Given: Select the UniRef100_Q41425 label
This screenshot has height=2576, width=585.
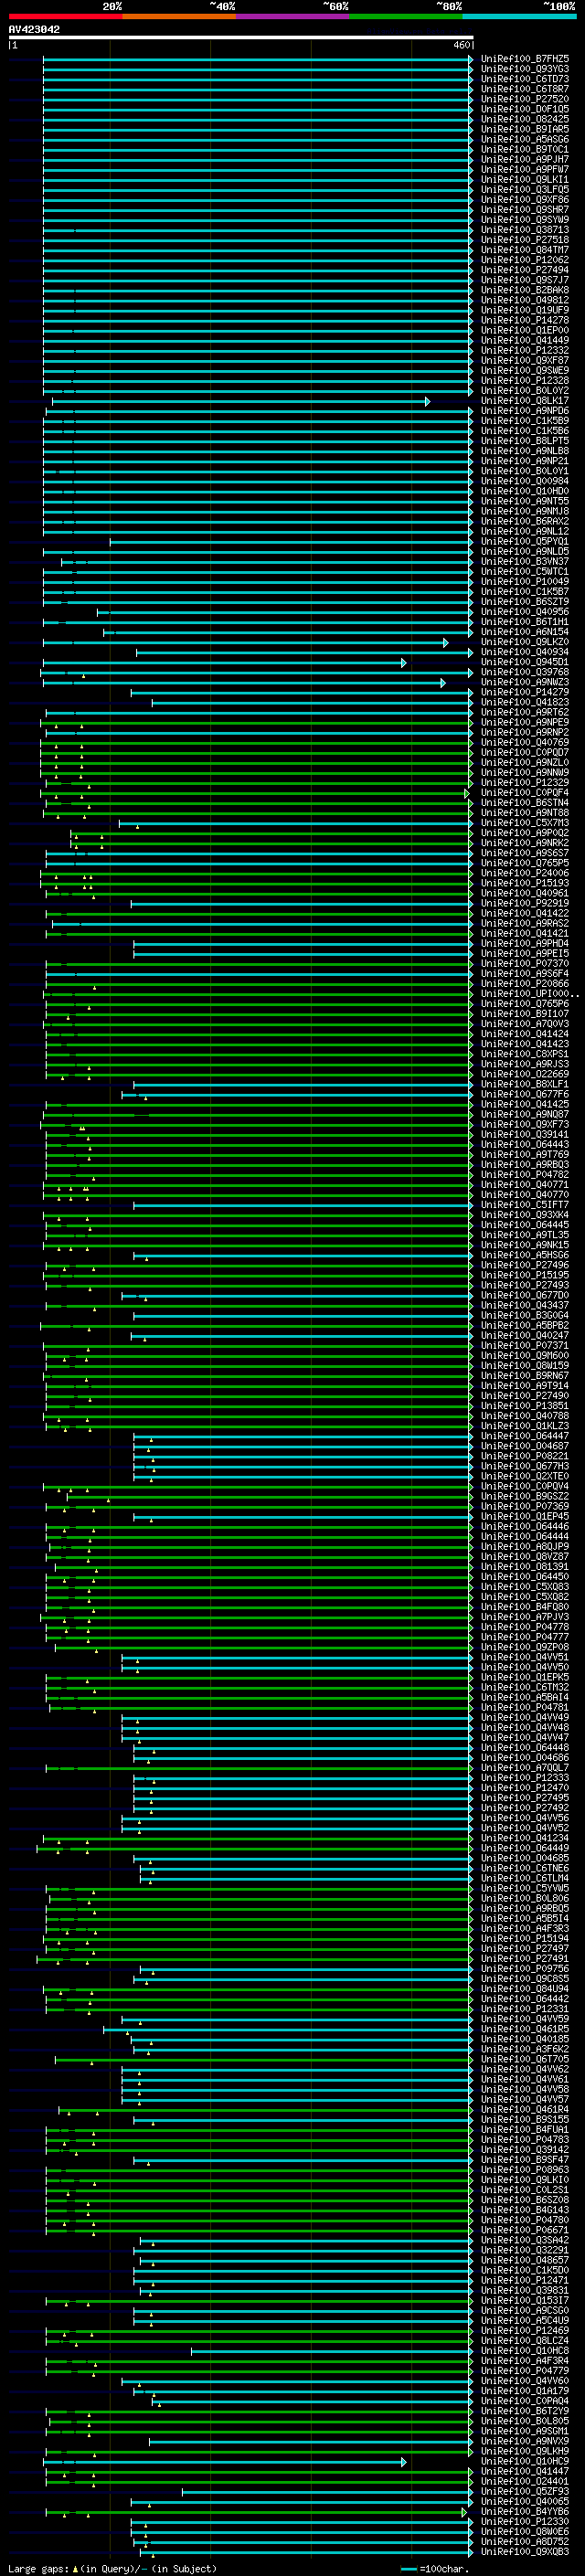Looking at the screenshot, I should [x=525, y=1104].
